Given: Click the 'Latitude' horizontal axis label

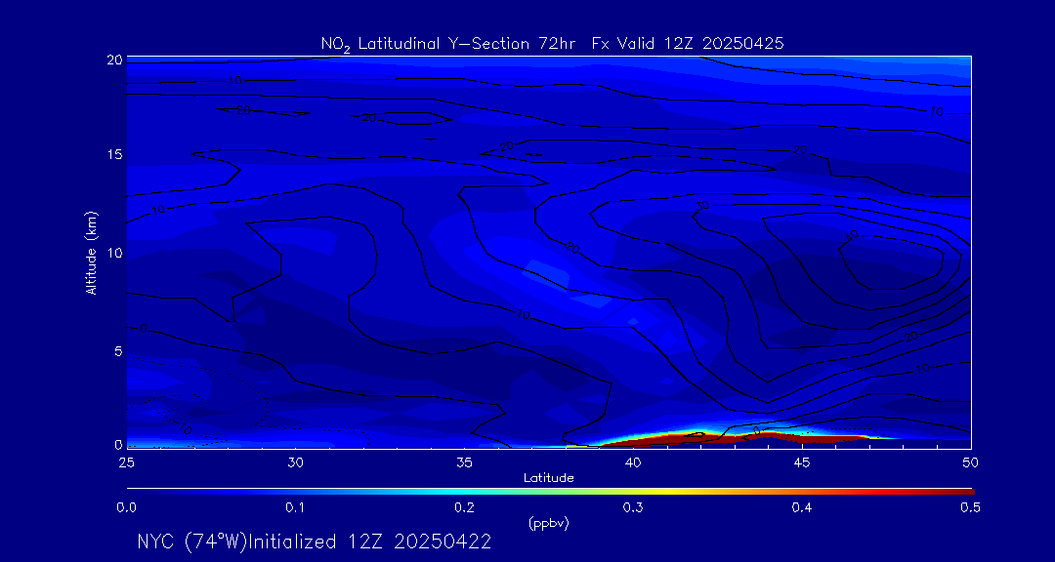Looking at the screenshot, I should pos(549,478).
